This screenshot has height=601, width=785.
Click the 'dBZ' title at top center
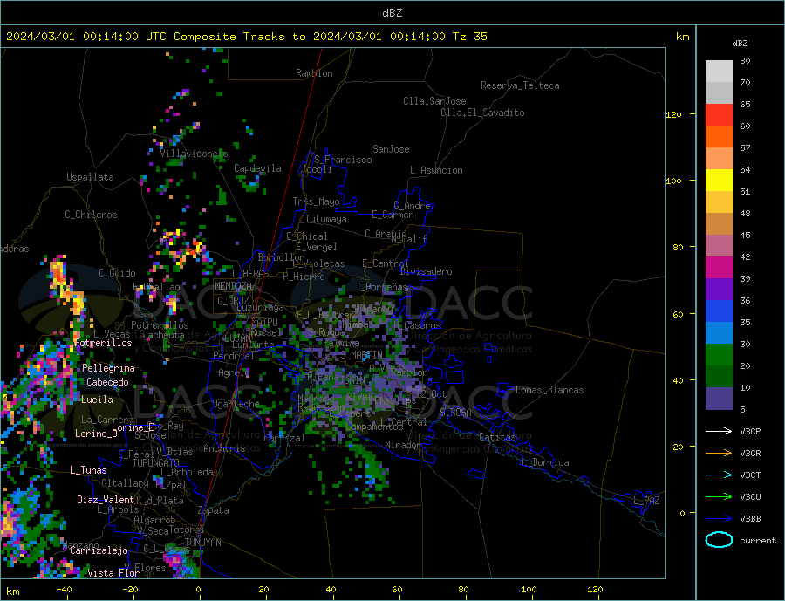pyautogui.click(x=392, y=13)
